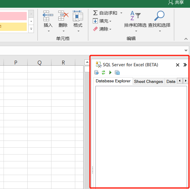Open Sort and Filter icon
This screenshot has height=189, width=190.
pos(135,16)
